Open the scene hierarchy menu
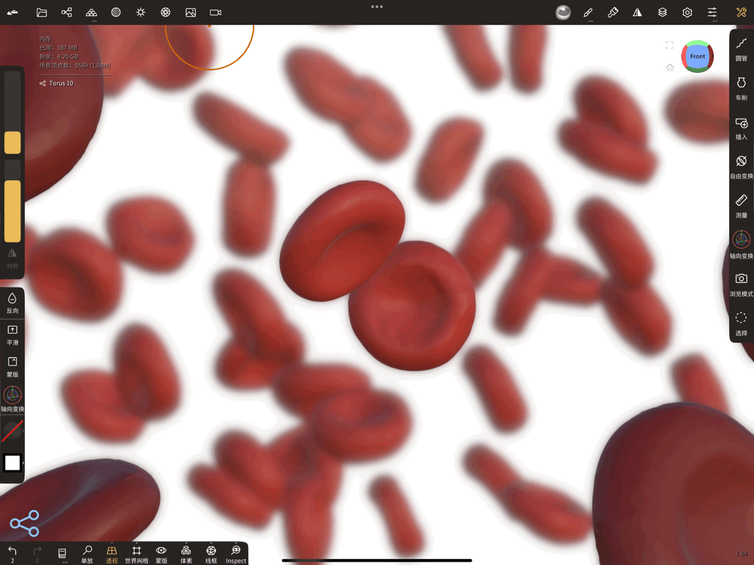 66,12
